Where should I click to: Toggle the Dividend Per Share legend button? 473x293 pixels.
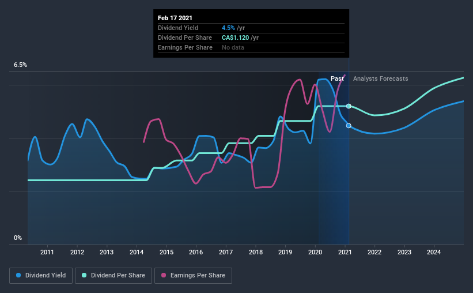pos(113,276)
